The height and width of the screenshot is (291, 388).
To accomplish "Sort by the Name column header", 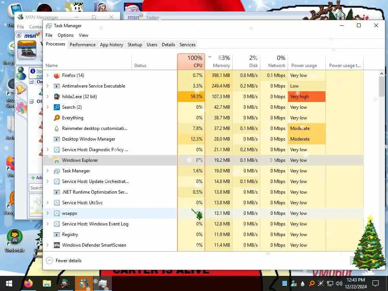I will click(x=87, y=62).
